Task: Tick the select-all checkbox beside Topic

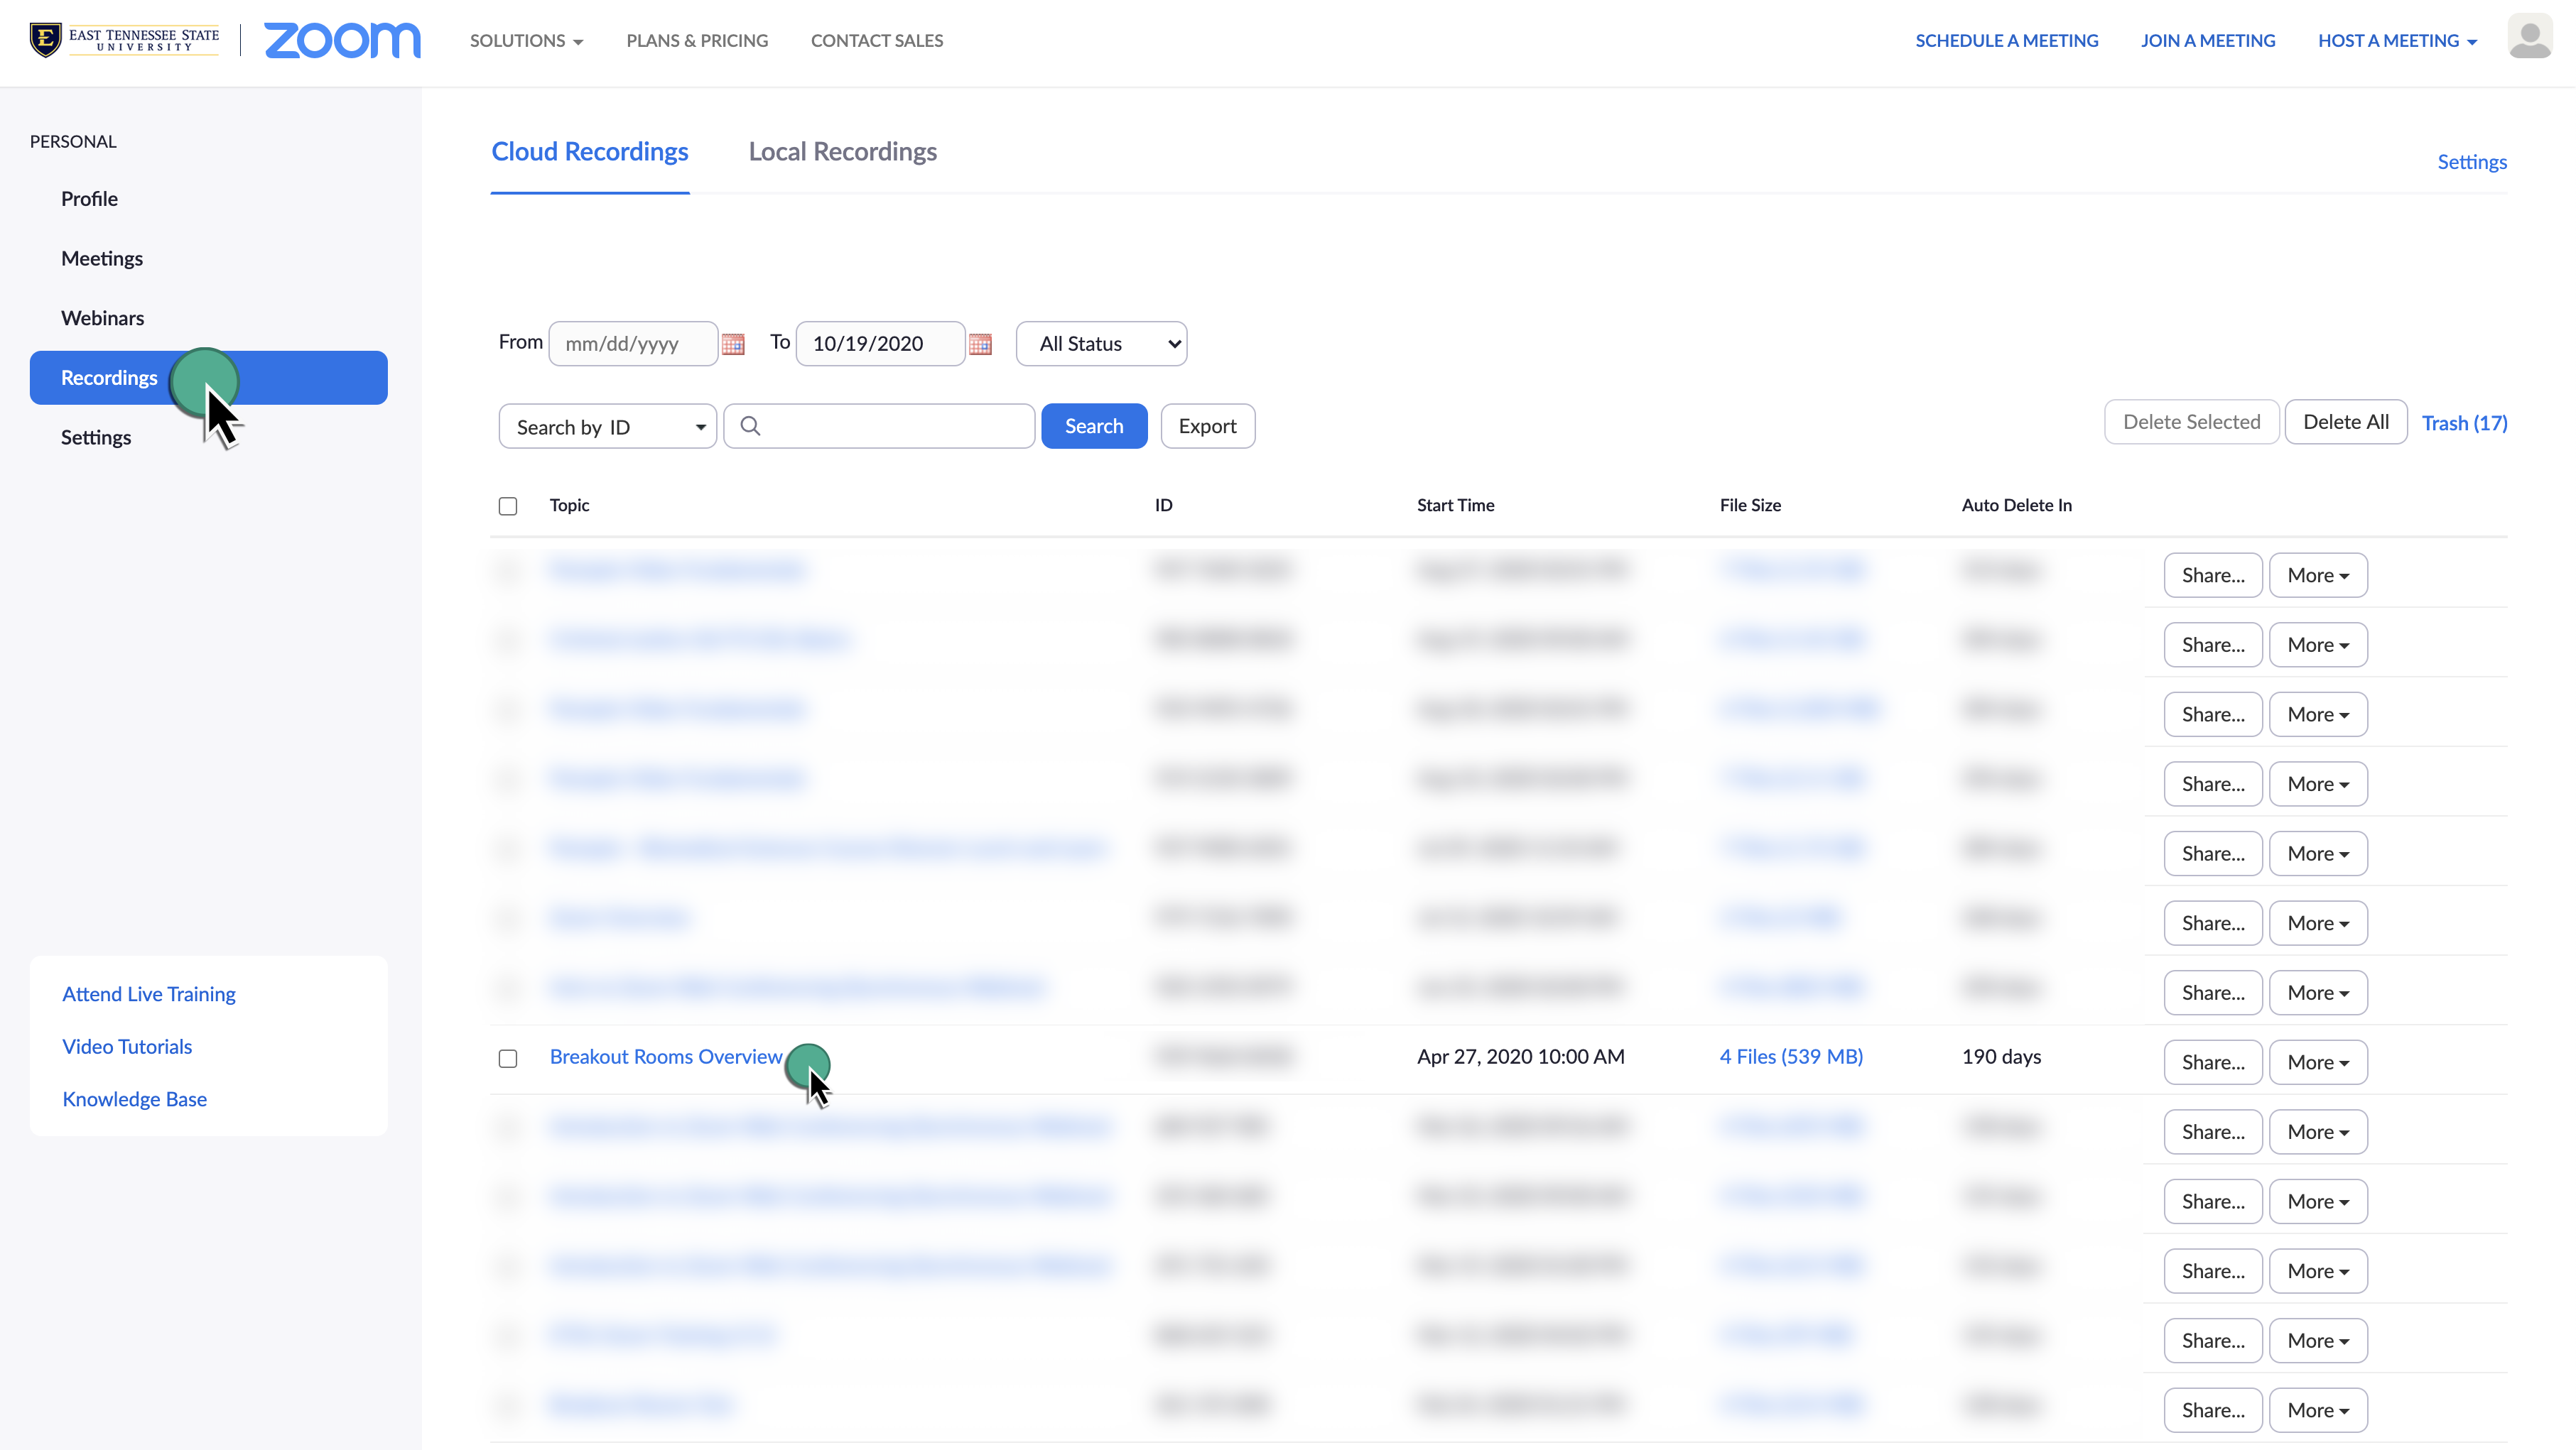Action: 508,507
